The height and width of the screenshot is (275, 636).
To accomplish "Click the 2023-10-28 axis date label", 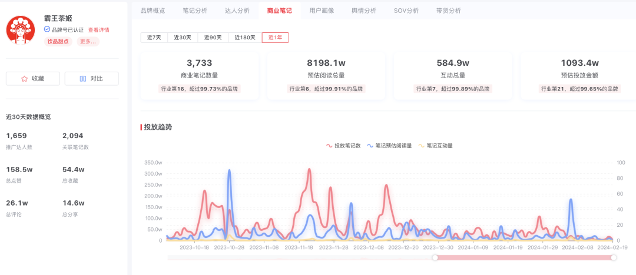I will pyautogui.click(x=229, y=247).
